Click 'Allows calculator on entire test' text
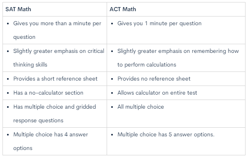Image resolution: width=248 pixels, height=157 pixels. [x=157, y=93]
